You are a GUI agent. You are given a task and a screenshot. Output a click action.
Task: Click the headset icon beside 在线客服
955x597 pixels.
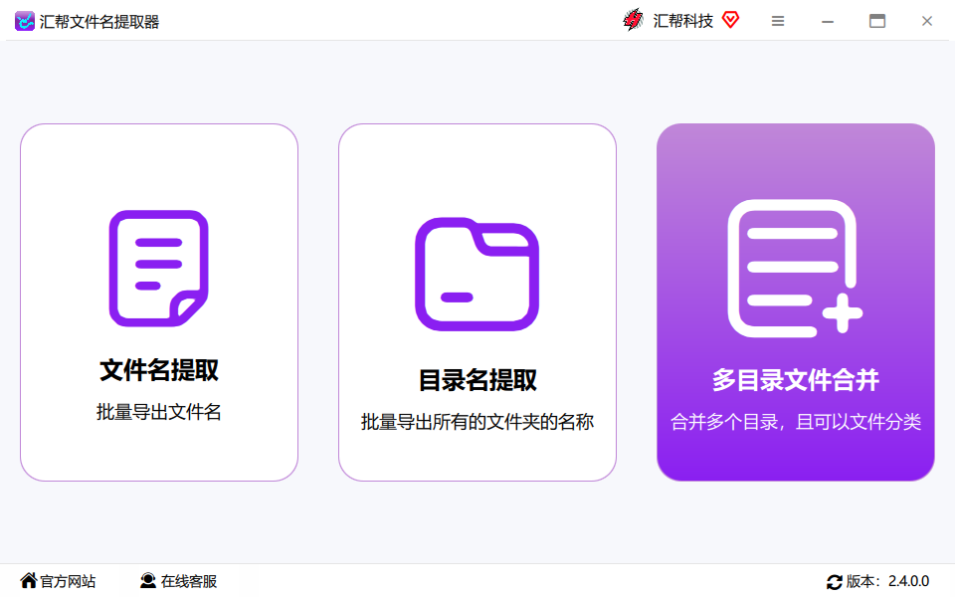(148, 580)
